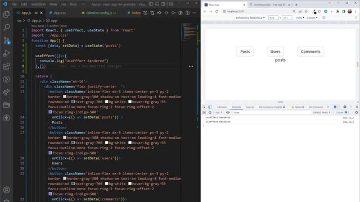Open the Chrome extensions puzzle icon

pyautogui.click(x=337, y=11)
